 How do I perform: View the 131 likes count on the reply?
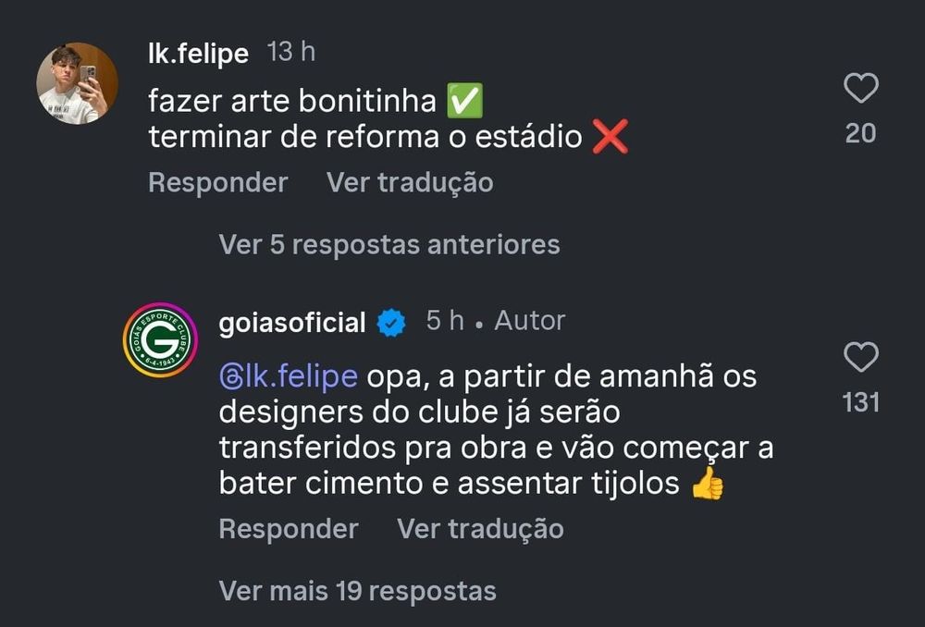click(860, 403)
